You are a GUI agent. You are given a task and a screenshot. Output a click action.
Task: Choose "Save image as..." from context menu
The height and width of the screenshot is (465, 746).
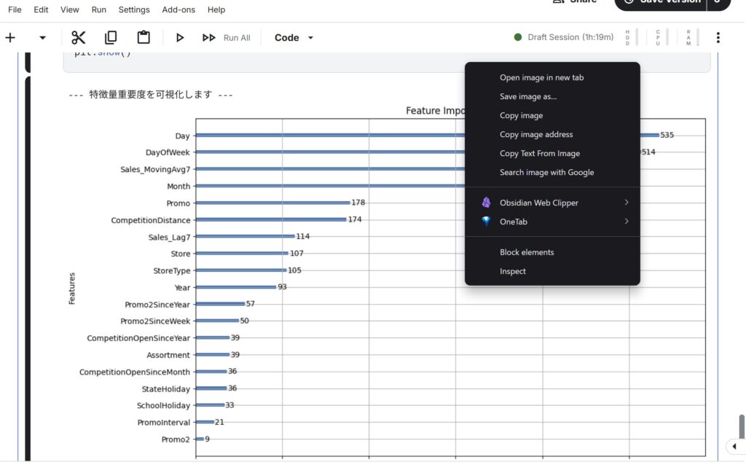[528, 96]
